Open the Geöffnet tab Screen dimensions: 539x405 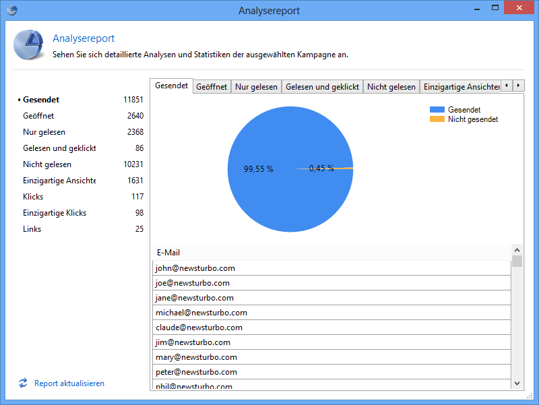tap(211, 87)
